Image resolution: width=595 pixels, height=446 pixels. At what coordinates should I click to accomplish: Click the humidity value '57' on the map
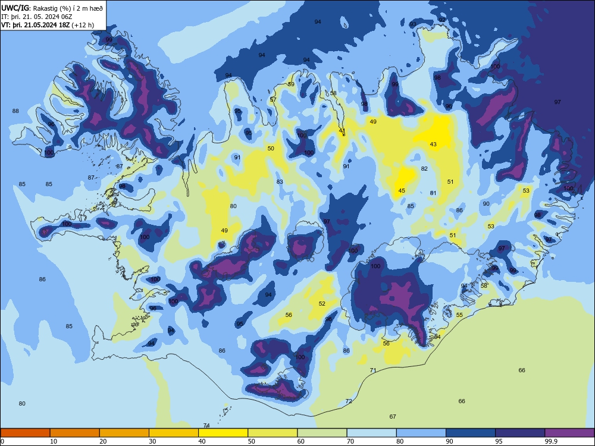pyautogui.click(x=273, y=100)
